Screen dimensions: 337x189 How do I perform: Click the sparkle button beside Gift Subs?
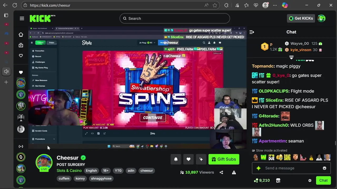point(201,159)
